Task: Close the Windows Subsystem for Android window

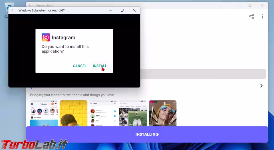Action: 134,10
